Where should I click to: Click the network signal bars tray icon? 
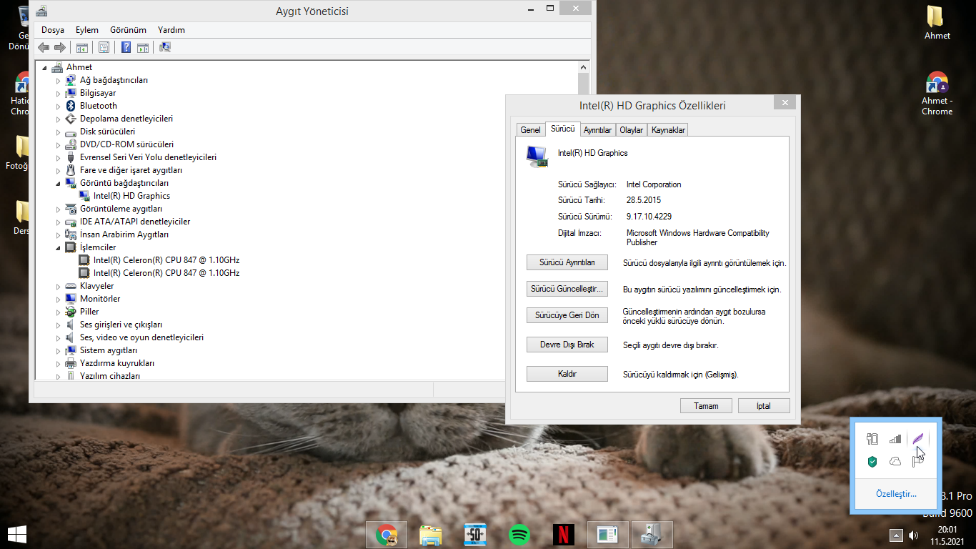click(x=895, y=439)
